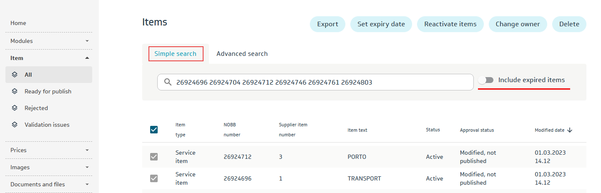601x193 pixels.
Task: Click the Set expiry date button
Action: pyautogui.click(x=381, y=24)
